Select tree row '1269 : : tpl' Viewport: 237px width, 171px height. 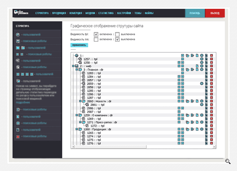tap(94, 119)
